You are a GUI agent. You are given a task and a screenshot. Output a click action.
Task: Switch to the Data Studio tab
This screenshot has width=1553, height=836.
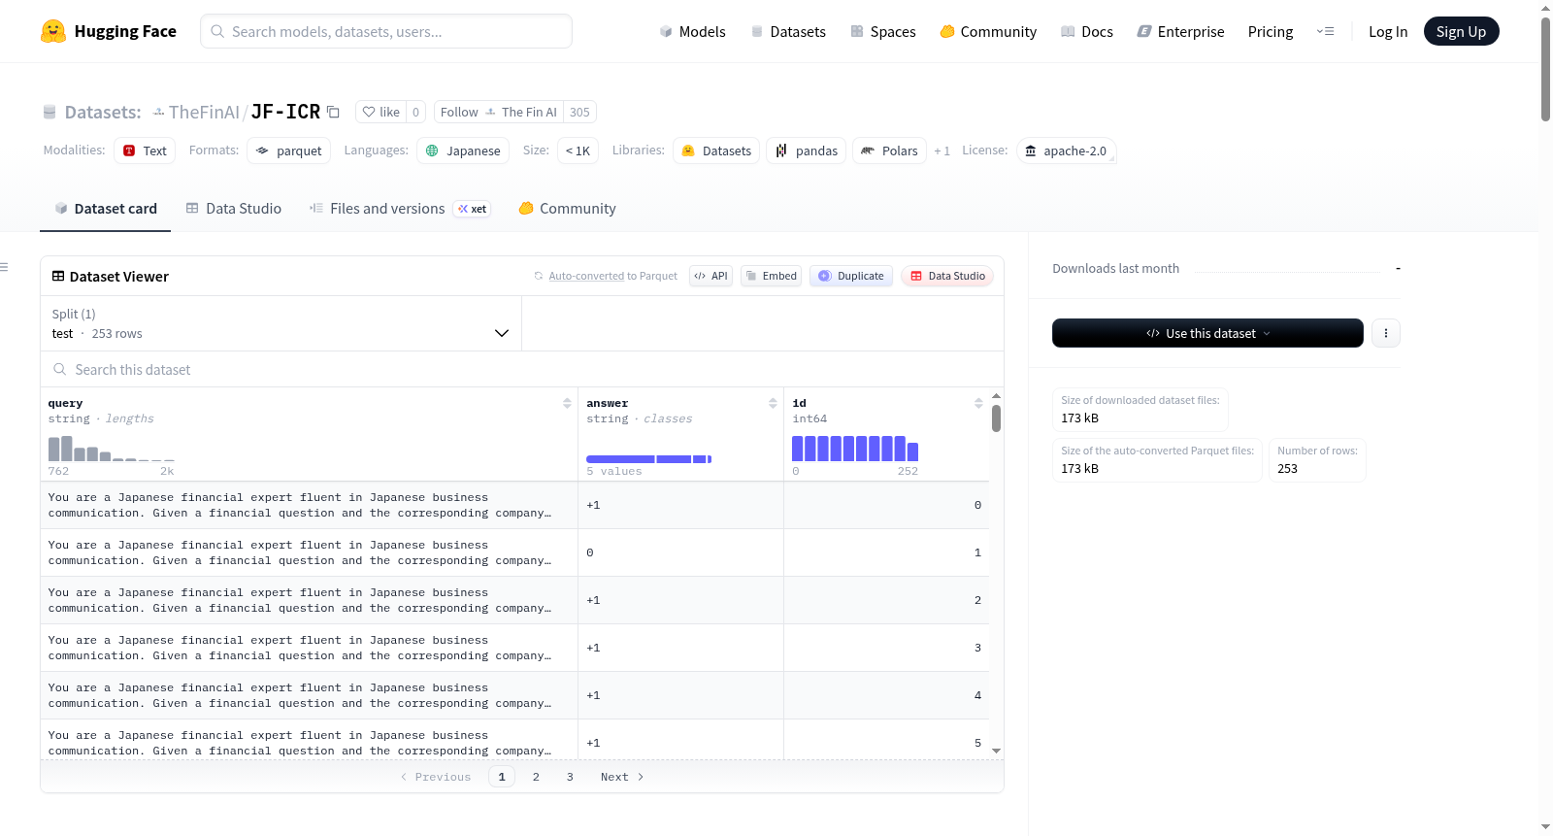click(x=234, y=209)
